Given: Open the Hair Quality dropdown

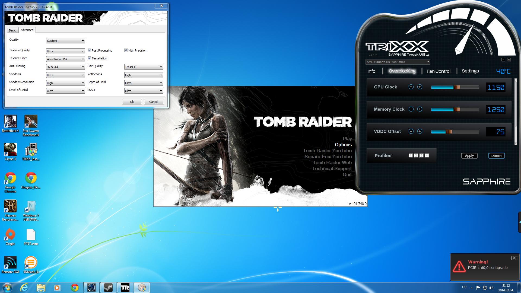Looking at the screenshot, I should [144, 67].
